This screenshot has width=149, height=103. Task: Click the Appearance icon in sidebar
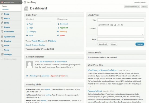(x=2, y=37)
